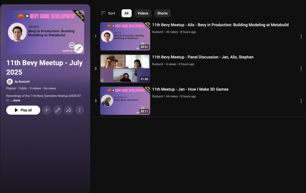This screenshot has height=193, width=306.
Task: Click Rustunit channel under Alix Metabuild video
Action: tap(158, 32)
